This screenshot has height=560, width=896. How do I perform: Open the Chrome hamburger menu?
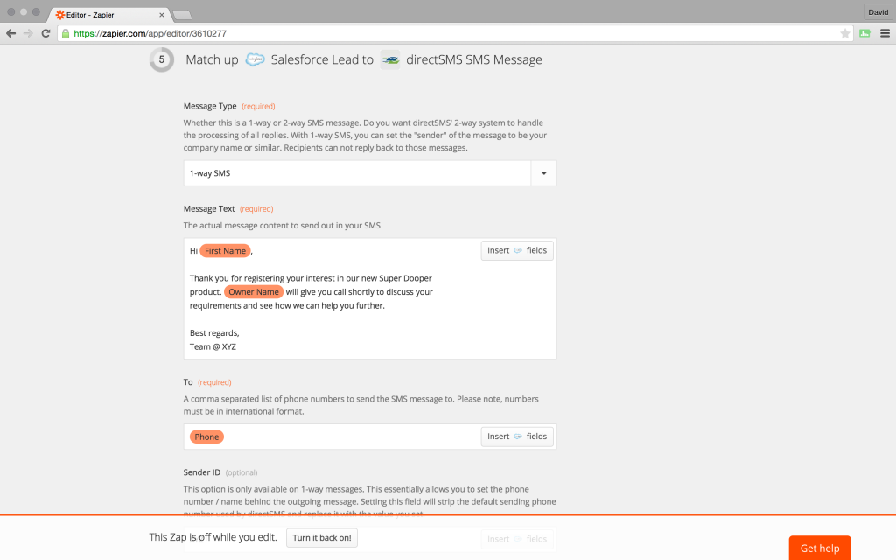885,34
